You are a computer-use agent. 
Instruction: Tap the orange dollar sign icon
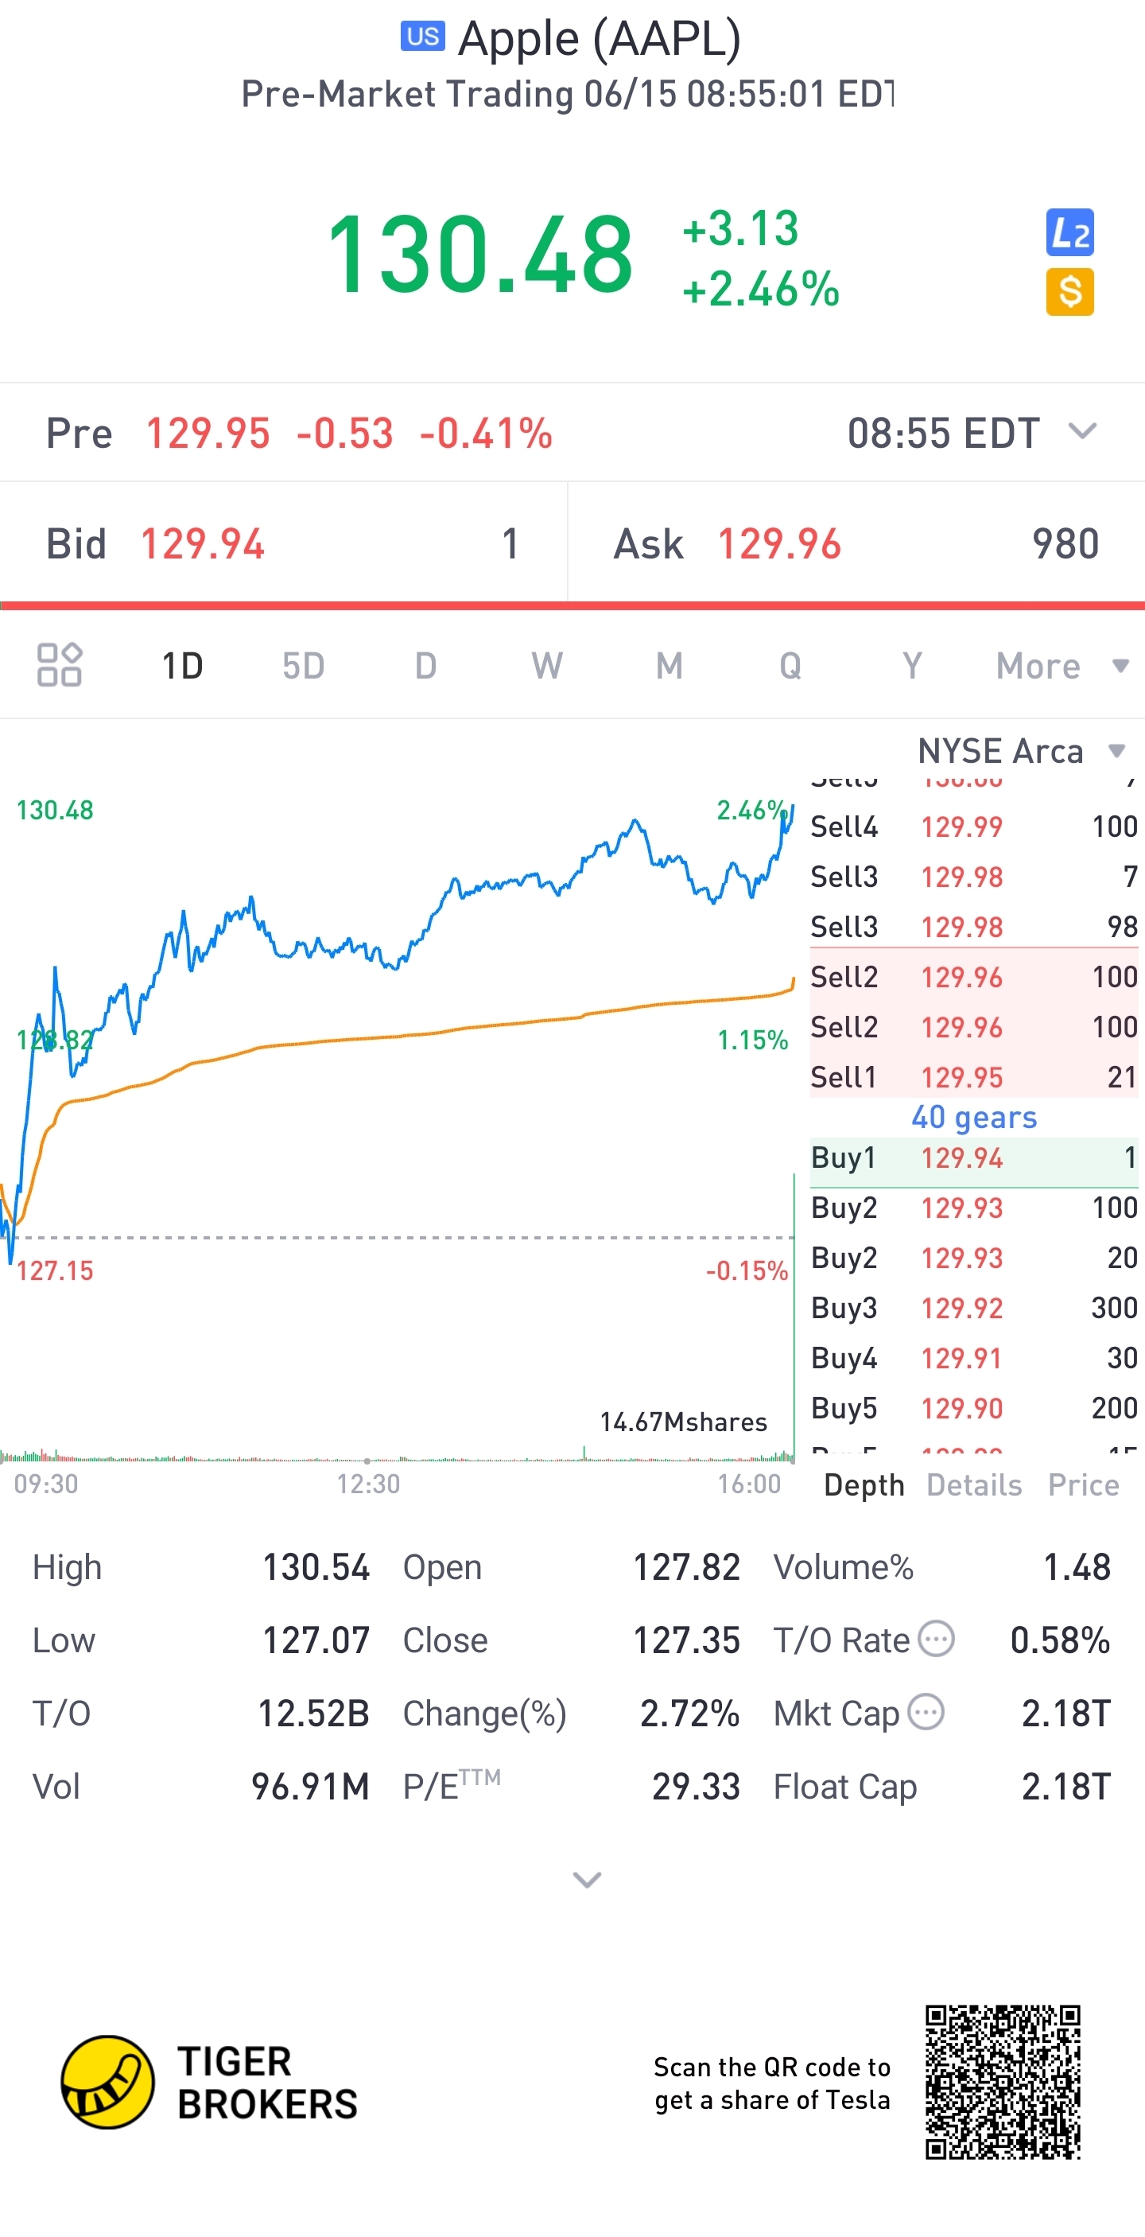pyautogui.click(x=1069, y=292)
